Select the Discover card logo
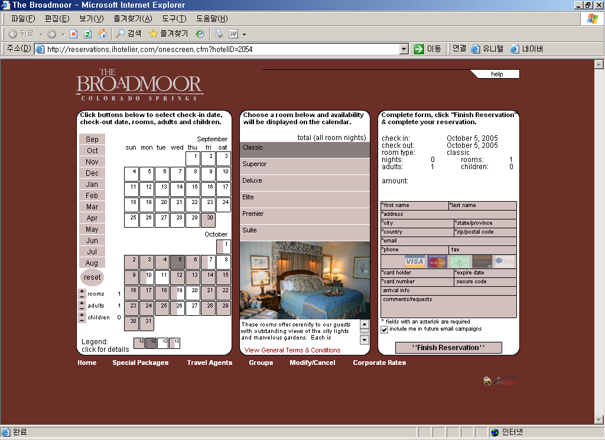 click(482, 261)
